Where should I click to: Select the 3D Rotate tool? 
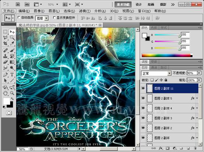[x=5, y=87]
